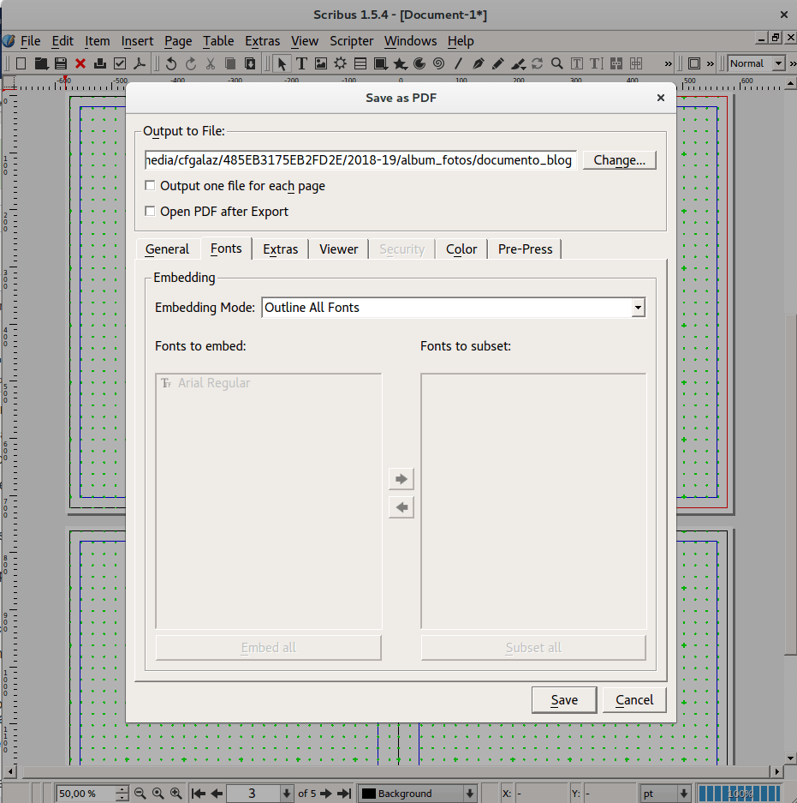Go to the last page button
Screen dimensions: 797x803
344,794
